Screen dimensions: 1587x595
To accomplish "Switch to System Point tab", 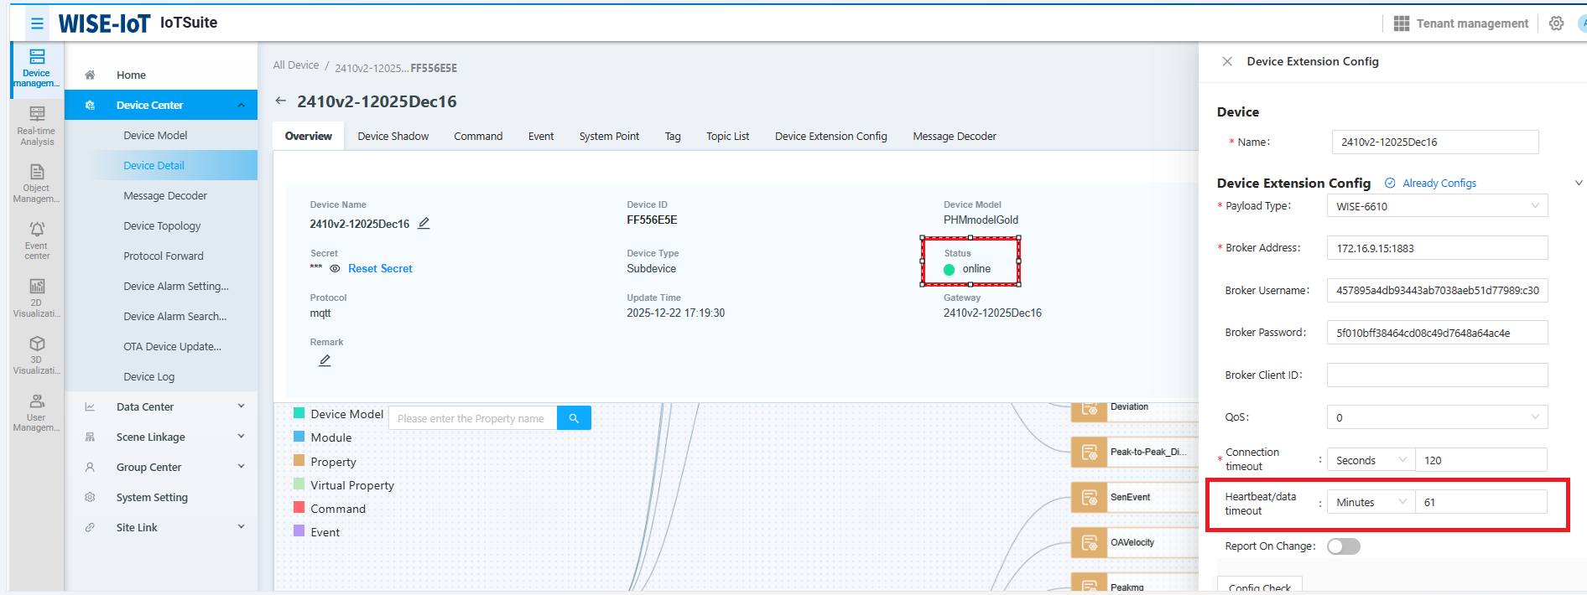I will [x=609, y=136].
